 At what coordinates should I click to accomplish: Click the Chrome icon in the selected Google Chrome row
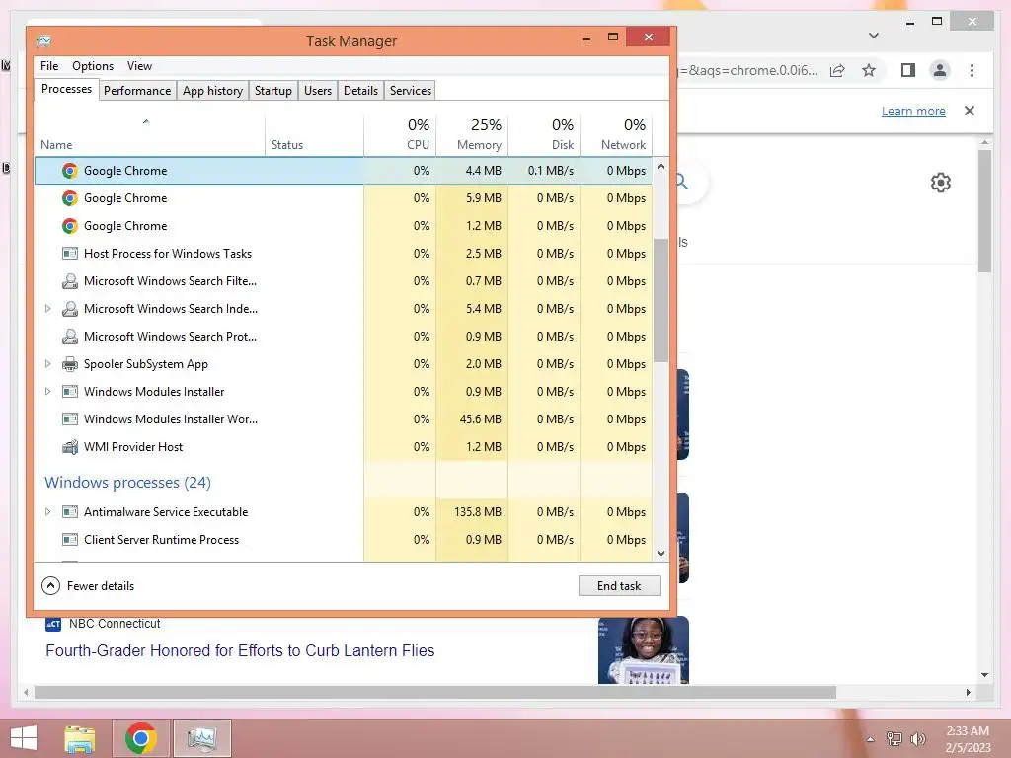click(x=70, y=171)
